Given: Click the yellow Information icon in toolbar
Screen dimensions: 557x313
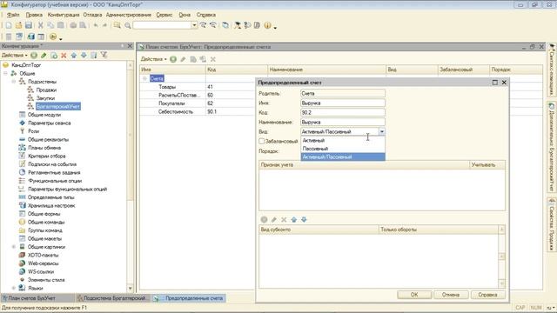Looking at the screenshot, I should pos(267,25).
